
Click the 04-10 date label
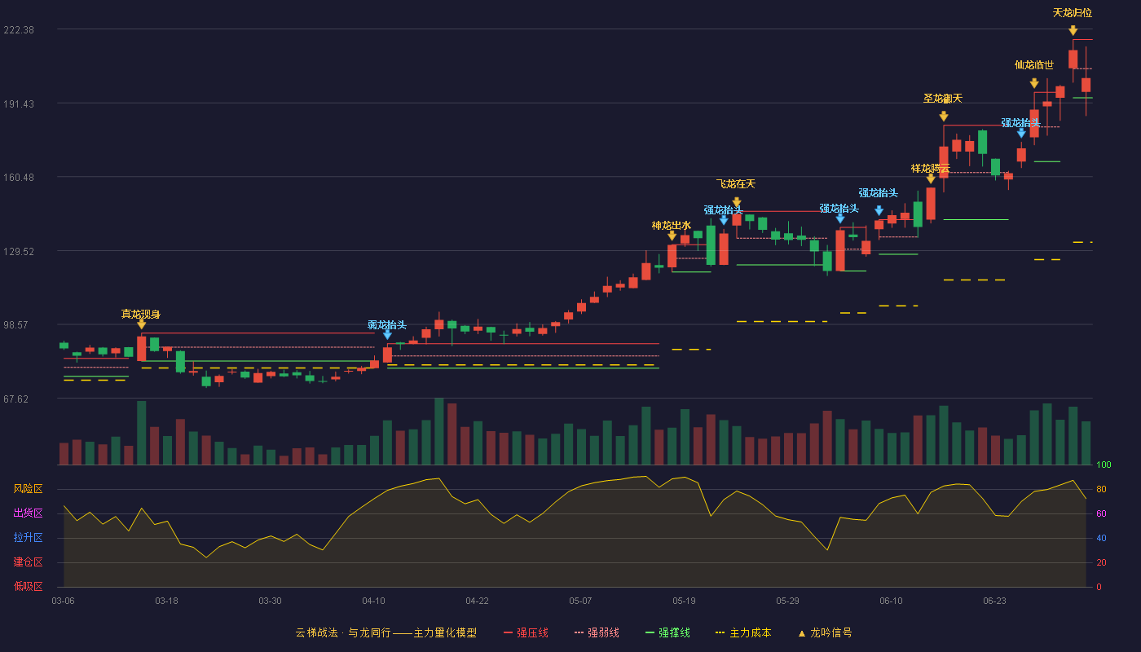373,601
